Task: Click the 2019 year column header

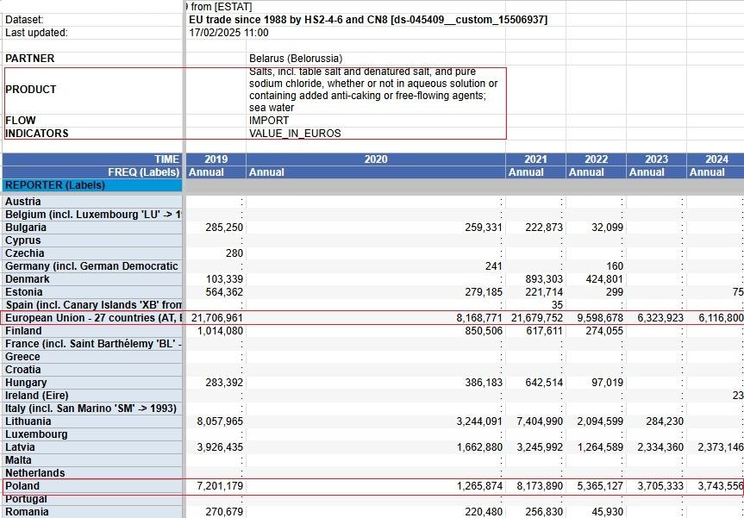Action: [x=216, y=159]
